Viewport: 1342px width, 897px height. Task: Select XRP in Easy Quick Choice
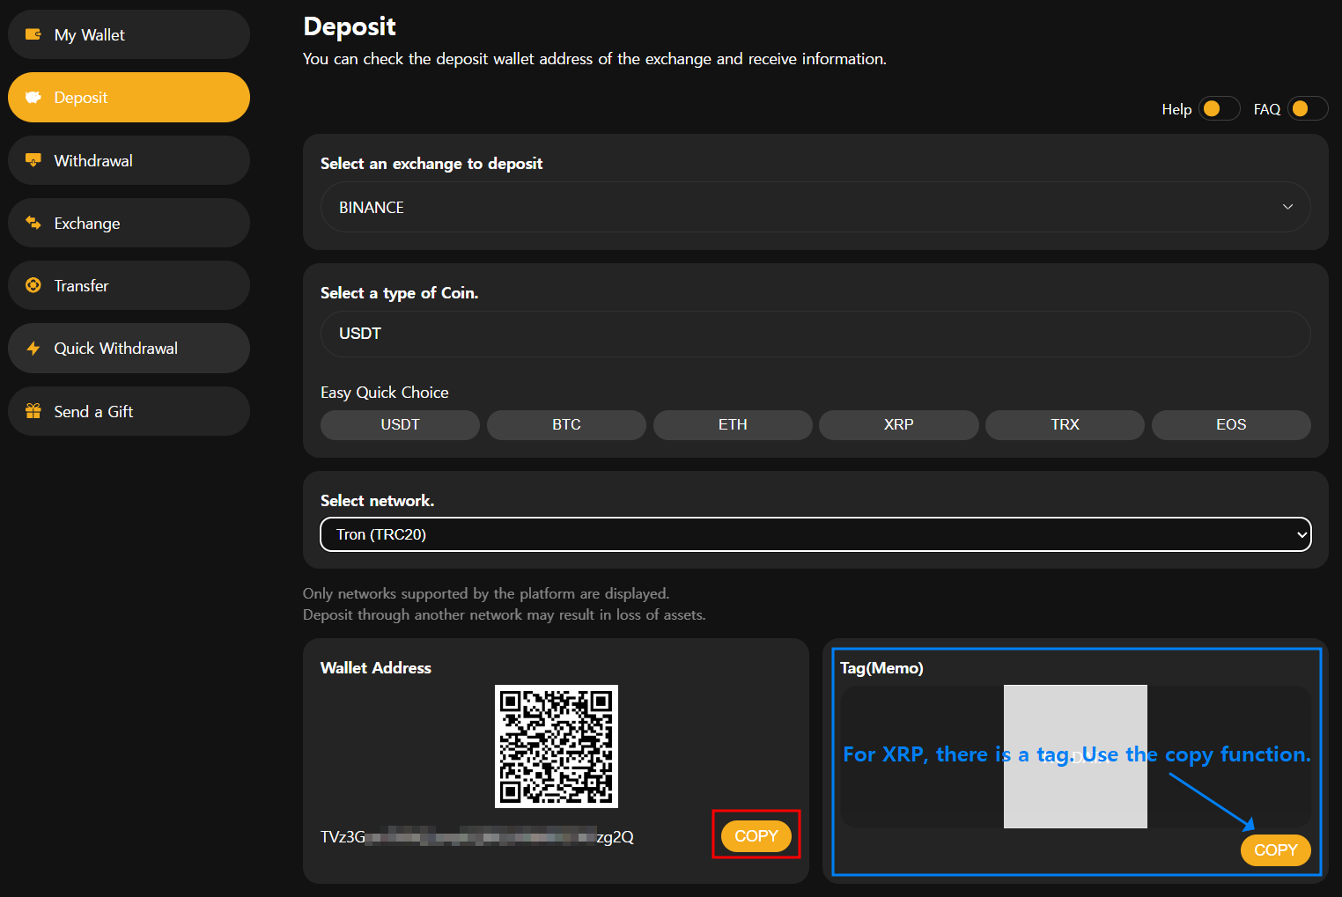pyautogui.click(x=898, y=424)
